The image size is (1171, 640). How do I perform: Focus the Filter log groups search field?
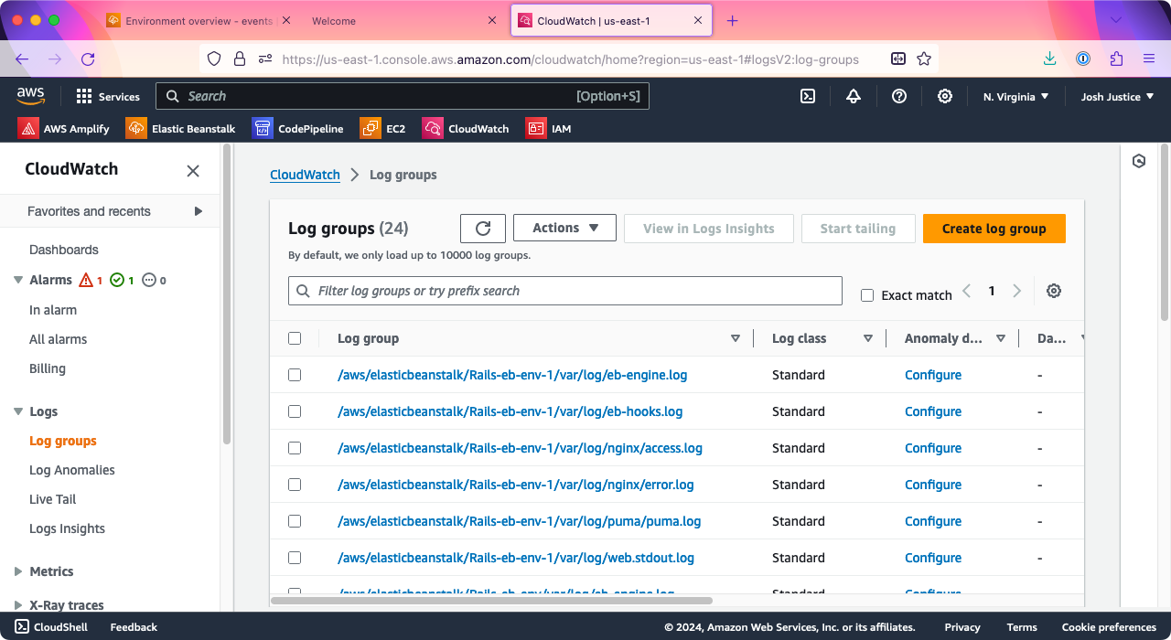pyautogui.click(x=565, y=291)
